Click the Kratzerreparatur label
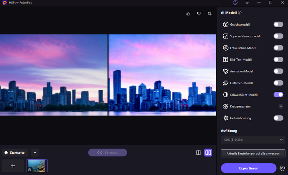The image size is (288, 175). coord(240,107)
